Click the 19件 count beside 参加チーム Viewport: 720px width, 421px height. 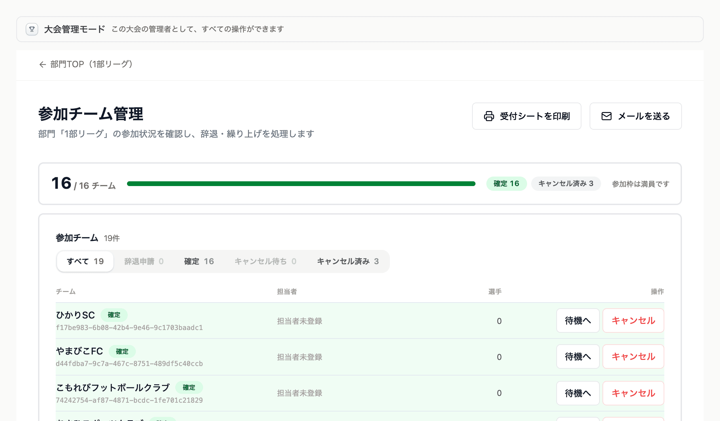[112, 238]
